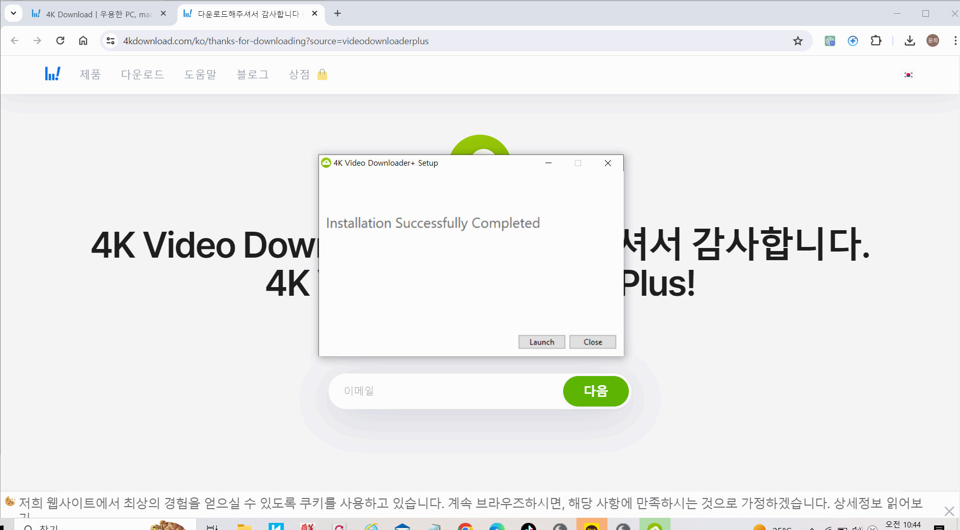The width and height of the screenshot is (960, 530).
Task: Close the 4K Video Downloader+ Setup window
Action: [608, 163]
